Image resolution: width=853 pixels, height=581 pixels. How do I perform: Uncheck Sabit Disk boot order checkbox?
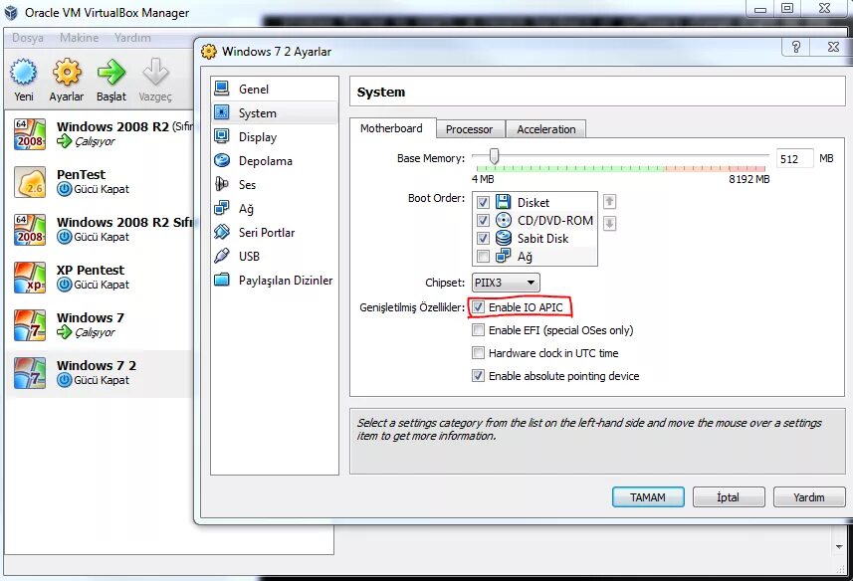(483, 239)
